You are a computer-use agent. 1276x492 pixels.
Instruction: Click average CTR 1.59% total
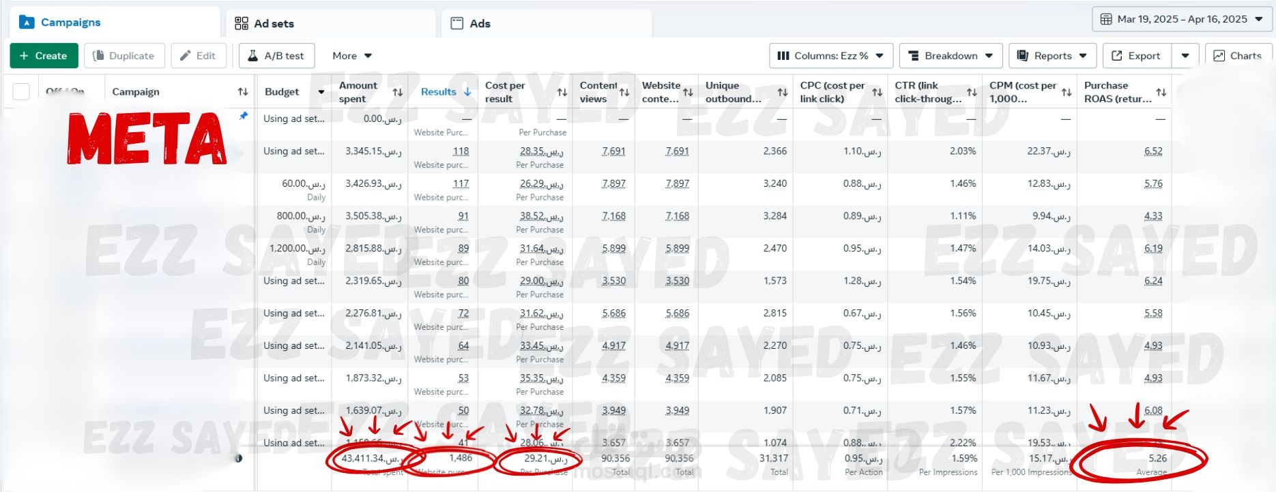(964, 459)
